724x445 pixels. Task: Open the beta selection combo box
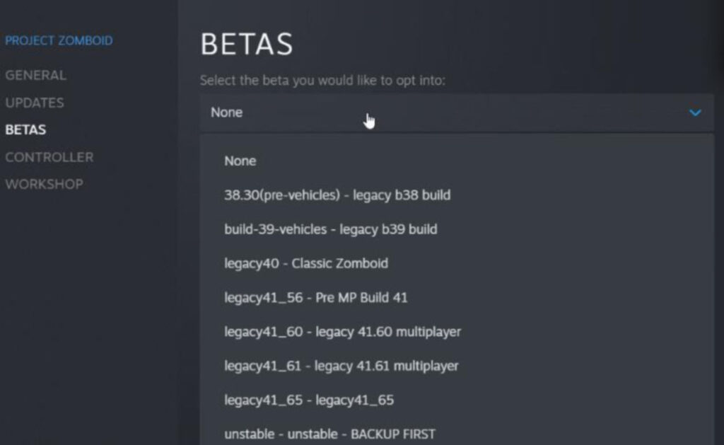(456, 113)
